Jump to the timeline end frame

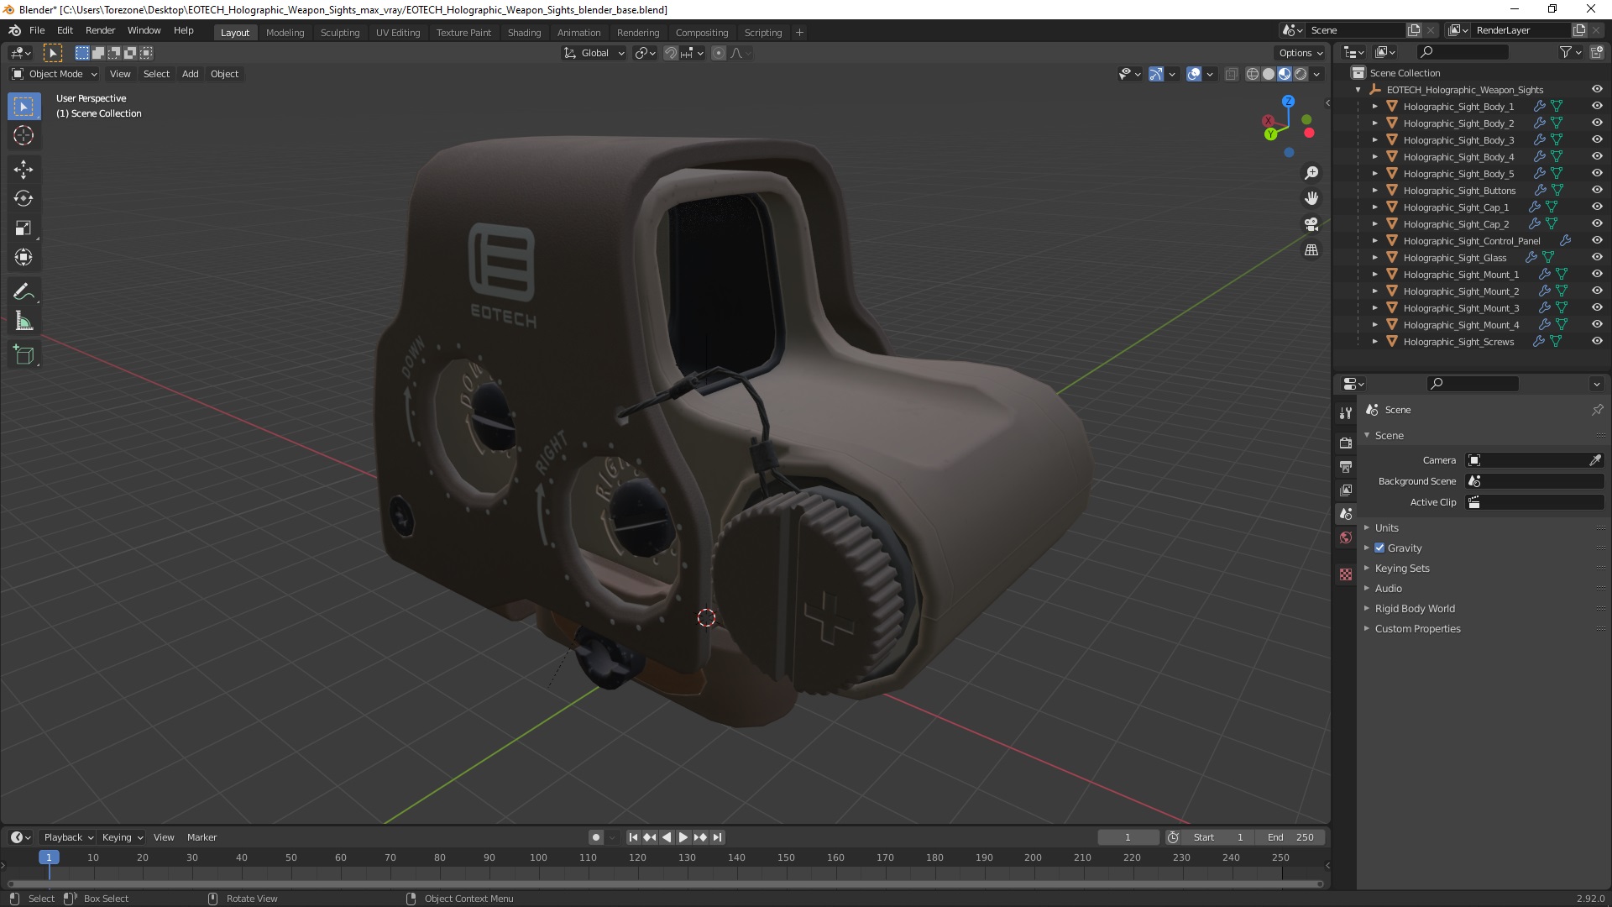coord(717,837)
